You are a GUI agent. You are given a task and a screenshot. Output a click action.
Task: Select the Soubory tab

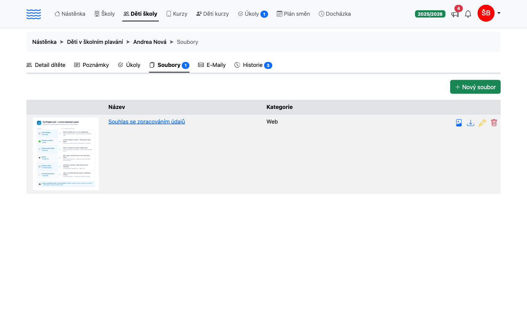(169, 65)
